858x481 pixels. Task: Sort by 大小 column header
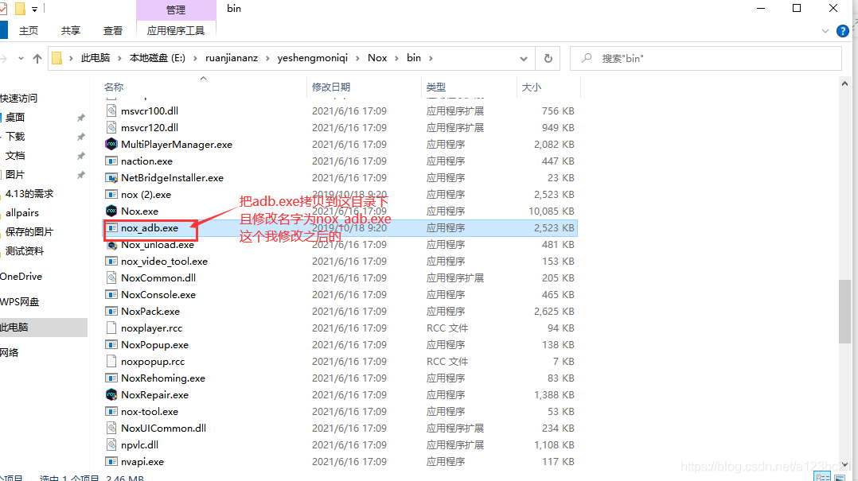click(x=532, y=87)
